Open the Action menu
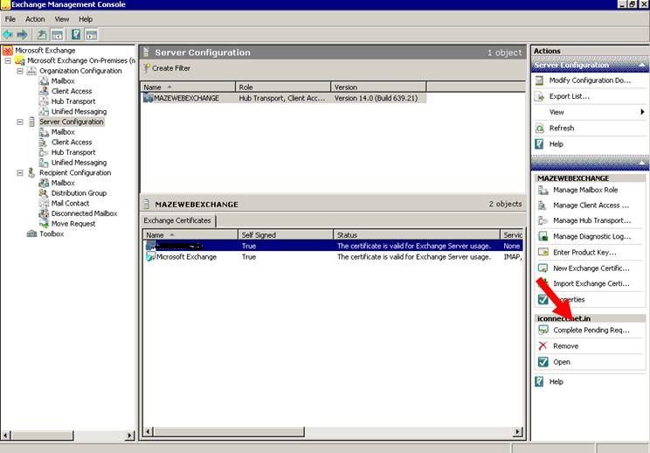650x453 pixels. [35, 18]
